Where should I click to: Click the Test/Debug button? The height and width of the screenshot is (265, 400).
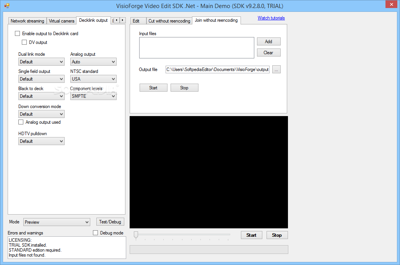110,222
